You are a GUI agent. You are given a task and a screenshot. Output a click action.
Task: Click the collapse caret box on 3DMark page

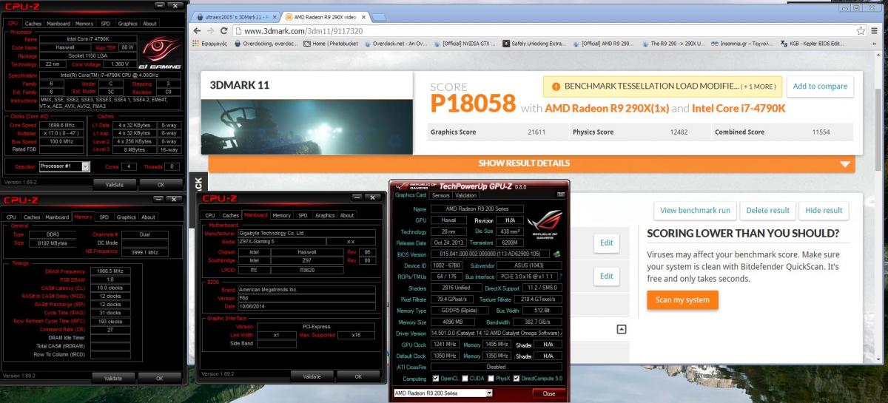(622, 330)
